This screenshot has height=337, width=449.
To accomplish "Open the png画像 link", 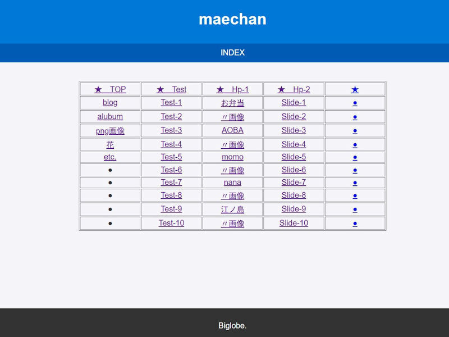I will pos(110,130).
